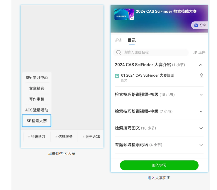Select the 目录 tab
This screenshot has height=190, width=217.
(x=132, y=40)
